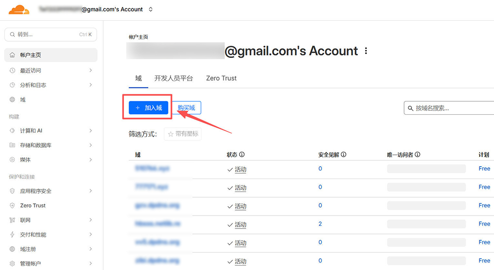Open Zero Trust in the sidebar
The image size is (494, 270).
coord(33,206)
